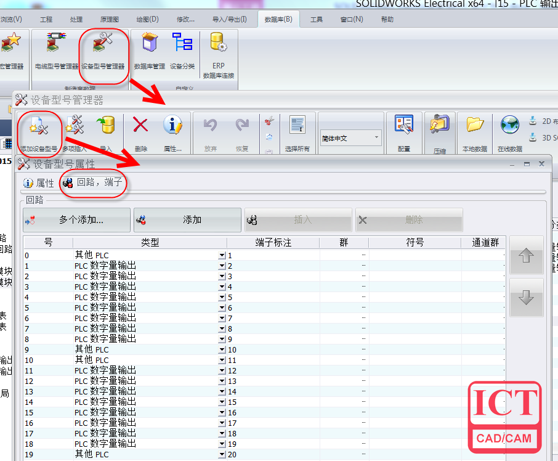Switch to the 回路, 端子 tab
This screenshot has height=461, width=558.
(x=93, y=182)
